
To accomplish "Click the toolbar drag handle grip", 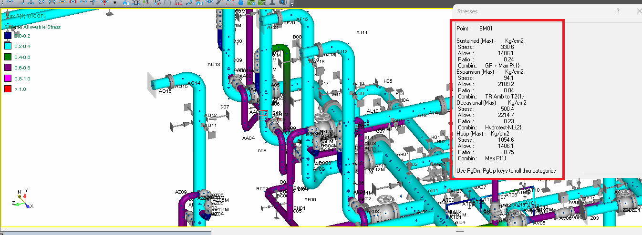I will (x=2, y=2).
